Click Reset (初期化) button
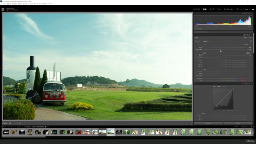Screen dimensions: 256x144 coord(238,124)
